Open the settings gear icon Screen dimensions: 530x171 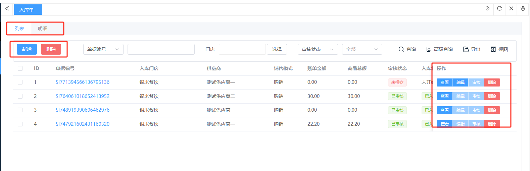(523, 9)
